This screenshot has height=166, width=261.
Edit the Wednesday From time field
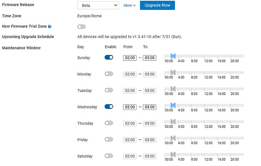[x=130, y=107]
